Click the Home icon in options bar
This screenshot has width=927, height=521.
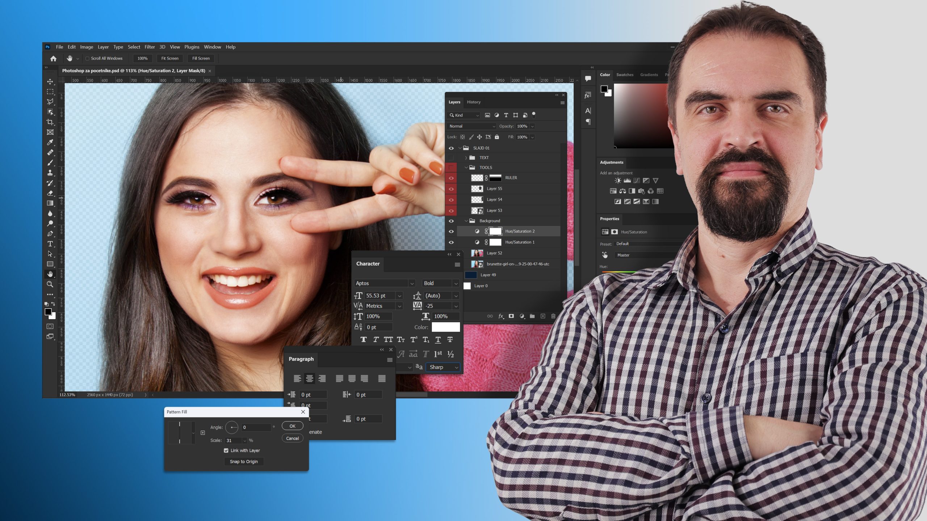(53, 58)
